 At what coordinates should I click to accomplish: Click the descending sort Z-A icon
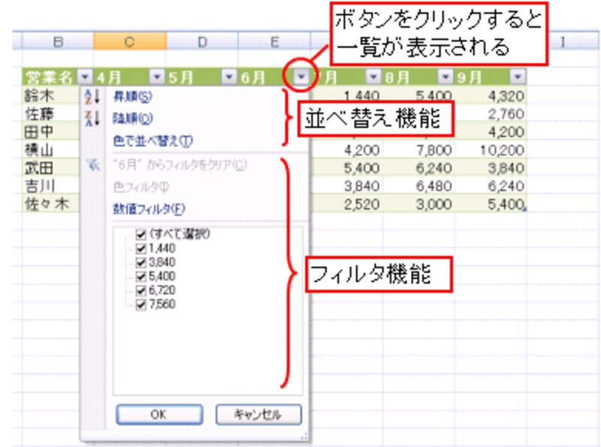click(92, 119)
